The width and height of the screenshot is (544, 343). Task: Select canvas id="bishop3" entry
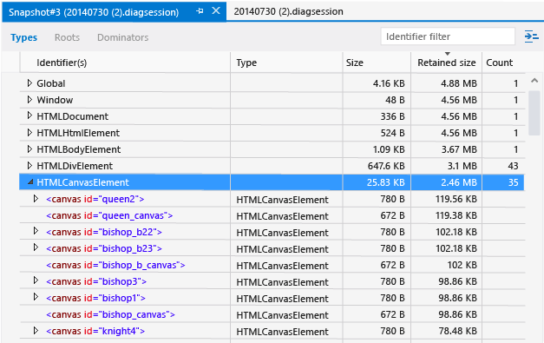tap(96, 281)
